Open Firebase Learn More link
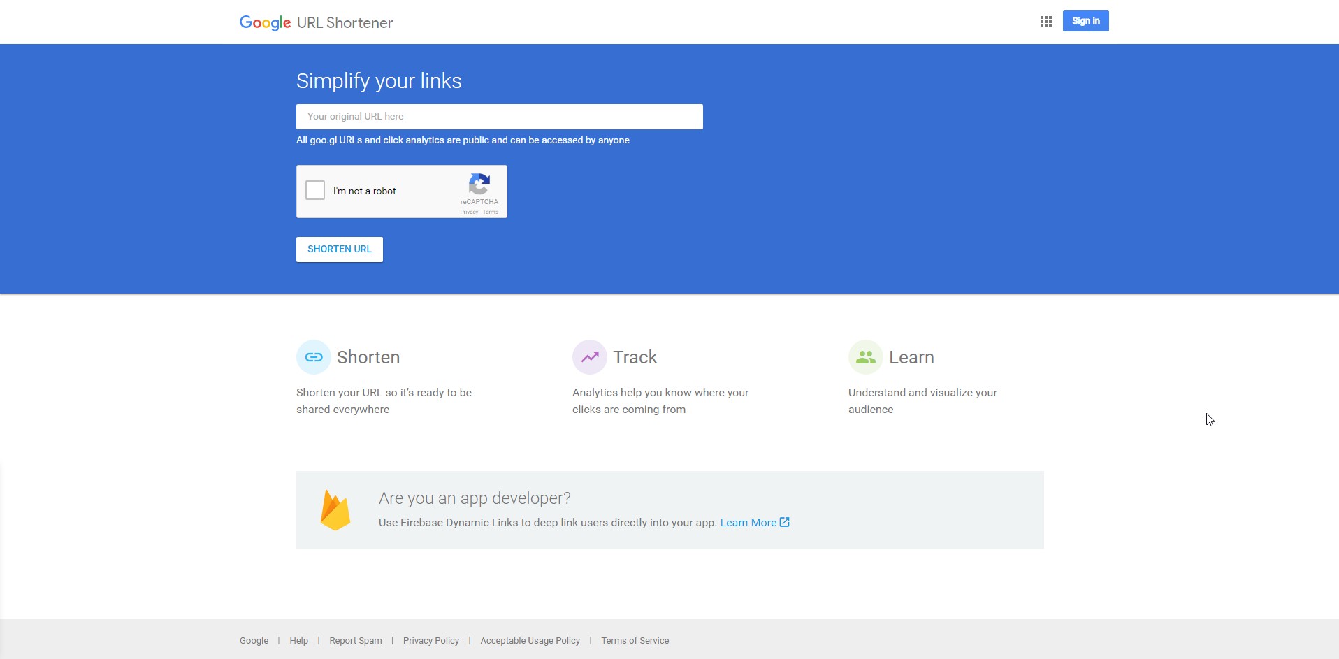This screenshot has height=659, width=1339. 748,523
